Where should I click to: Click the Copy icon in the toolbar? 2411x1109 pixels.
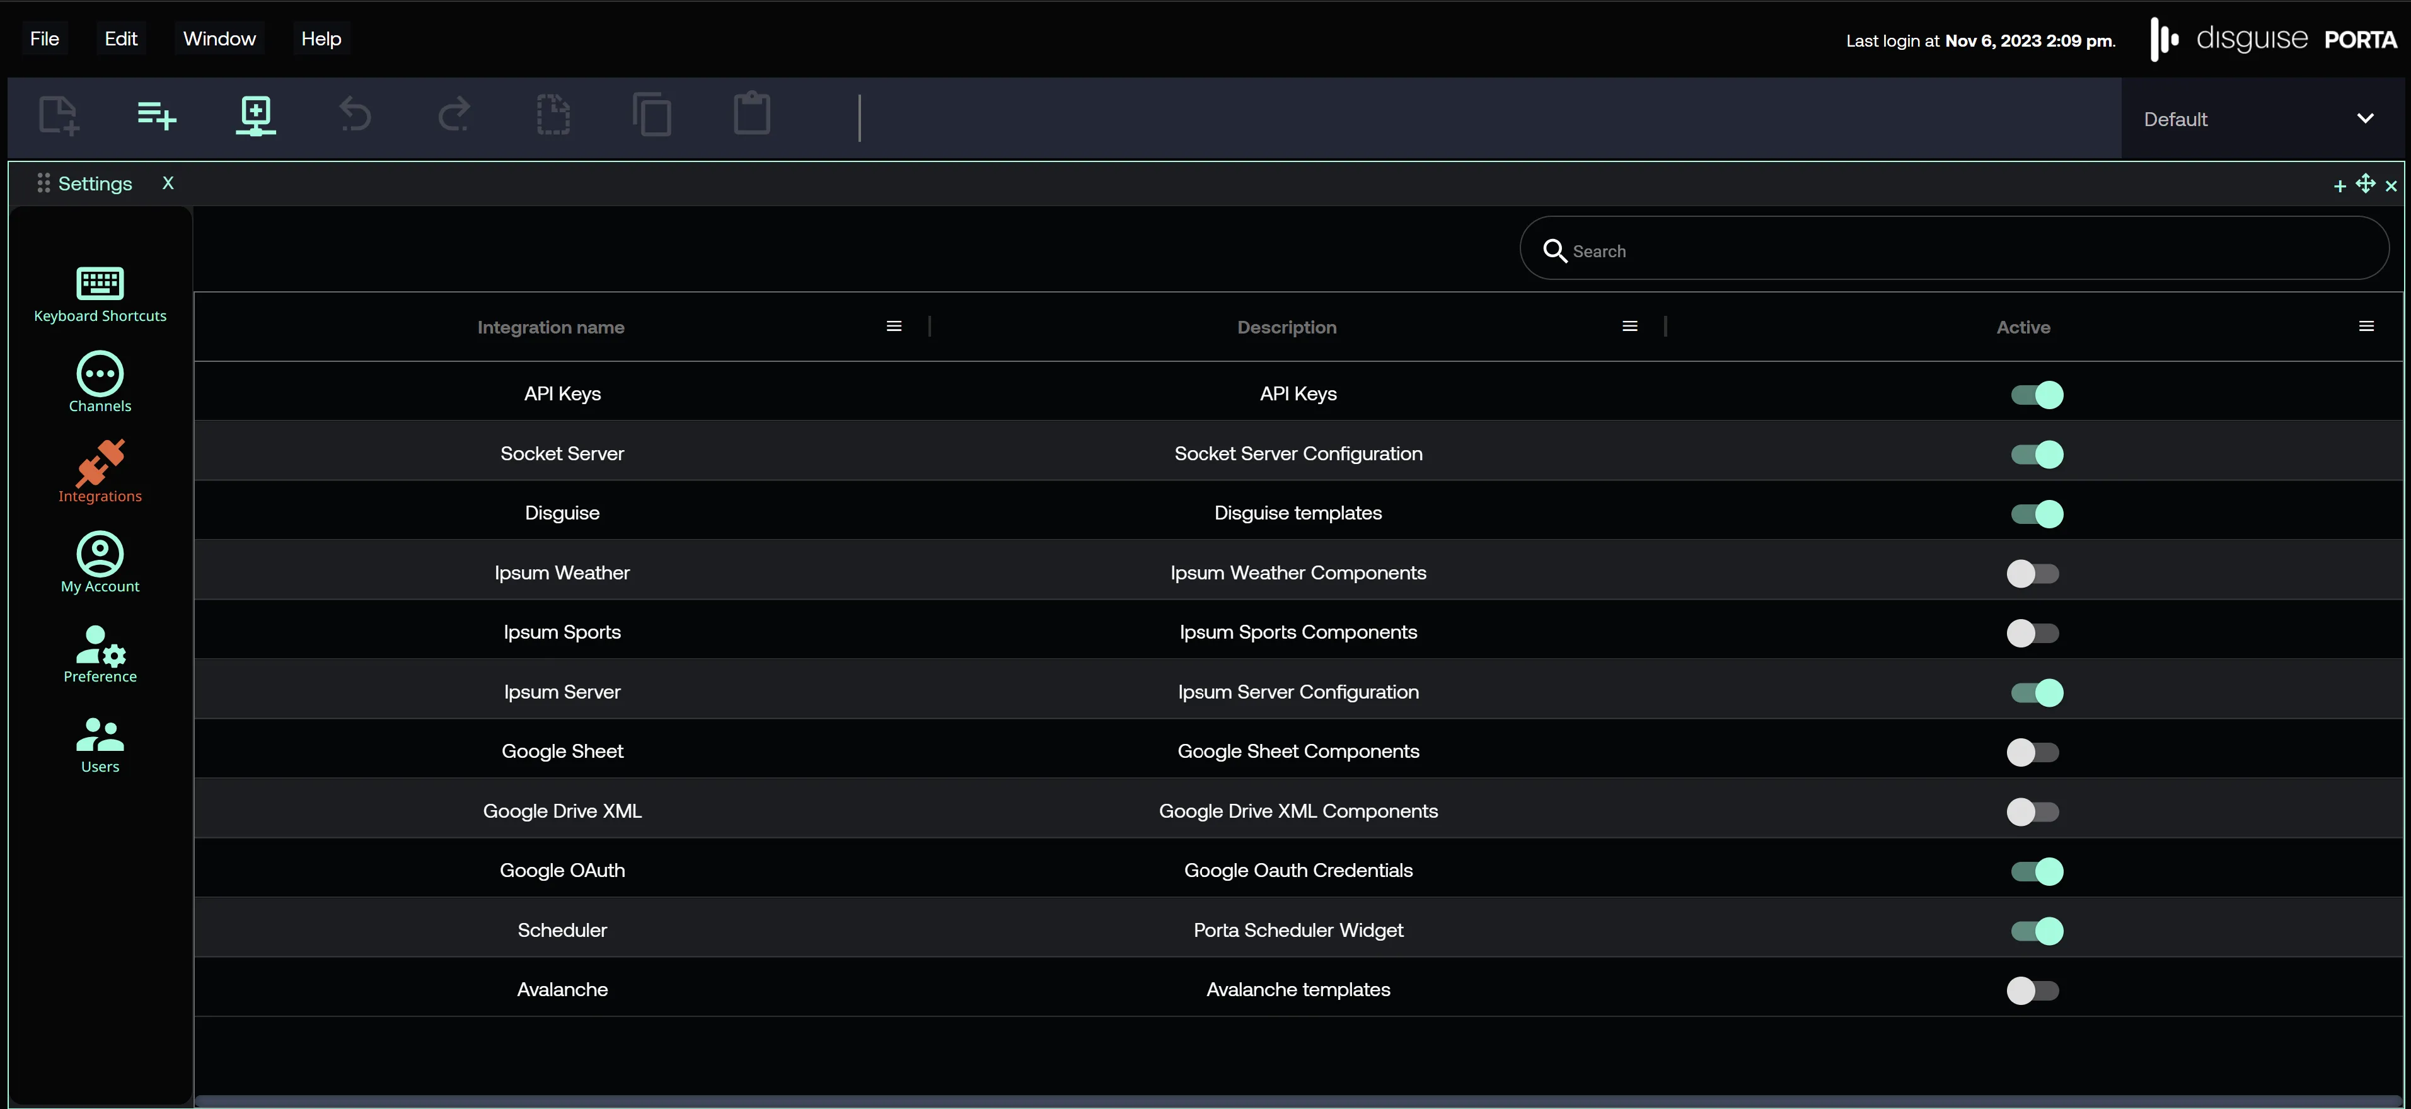[652, 115]
